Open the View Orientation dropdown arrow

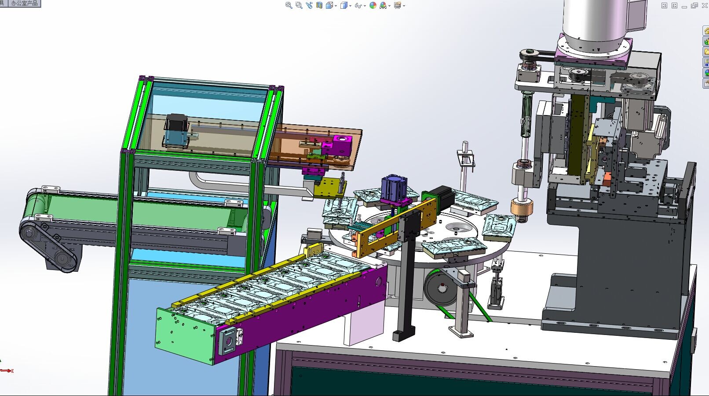336,6
